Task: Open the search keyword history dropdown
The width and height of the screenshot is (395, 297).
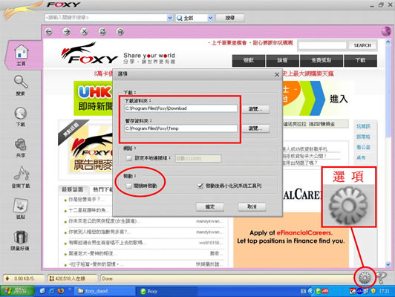Action: pyautogui.click(x=170, y=18)
